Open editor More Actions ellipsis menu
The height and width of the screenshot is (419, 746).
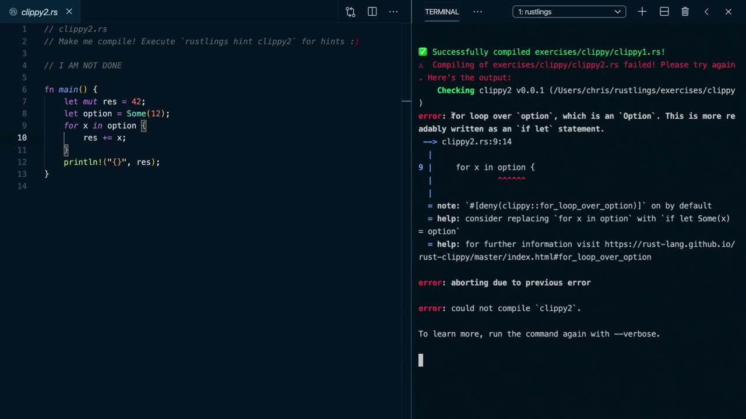393,12
